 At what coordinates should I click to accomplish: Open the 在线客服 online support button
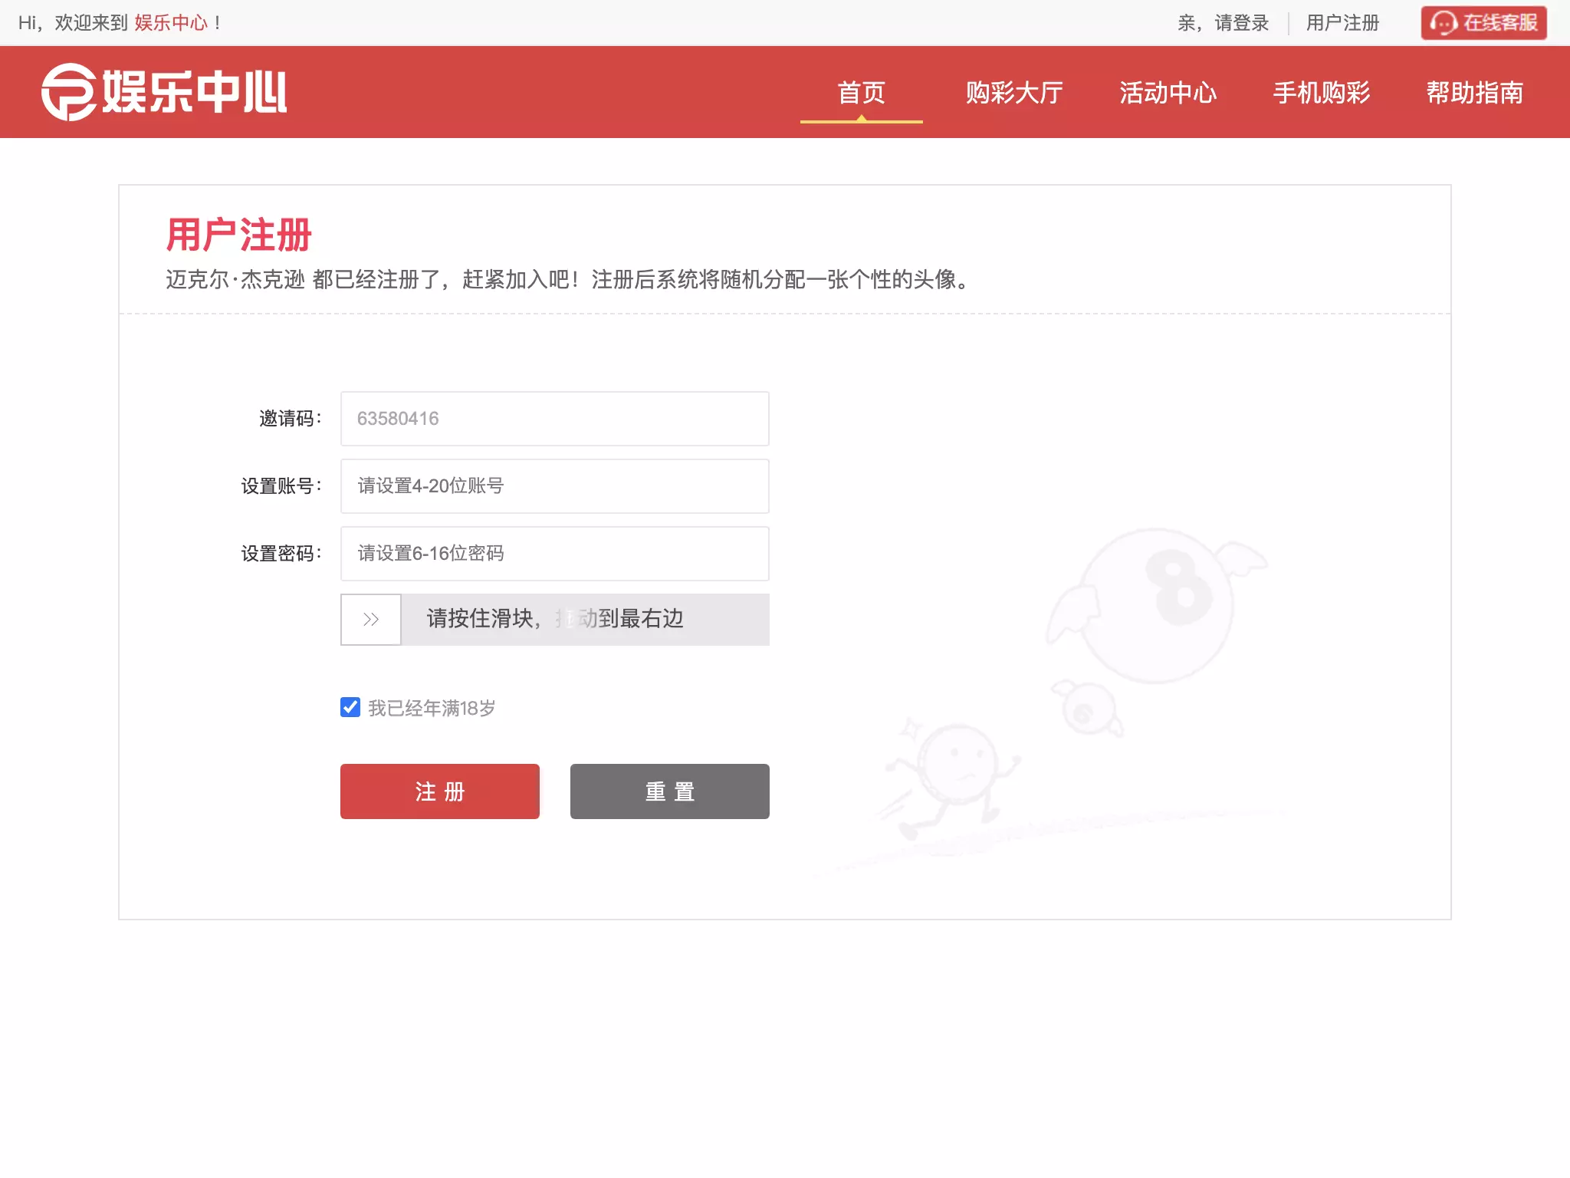1483,23
